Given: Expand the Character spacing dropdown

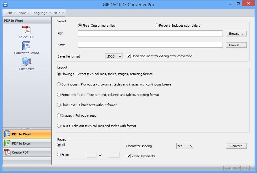Looking at the screenshot, I should click(x=185, y=146).
